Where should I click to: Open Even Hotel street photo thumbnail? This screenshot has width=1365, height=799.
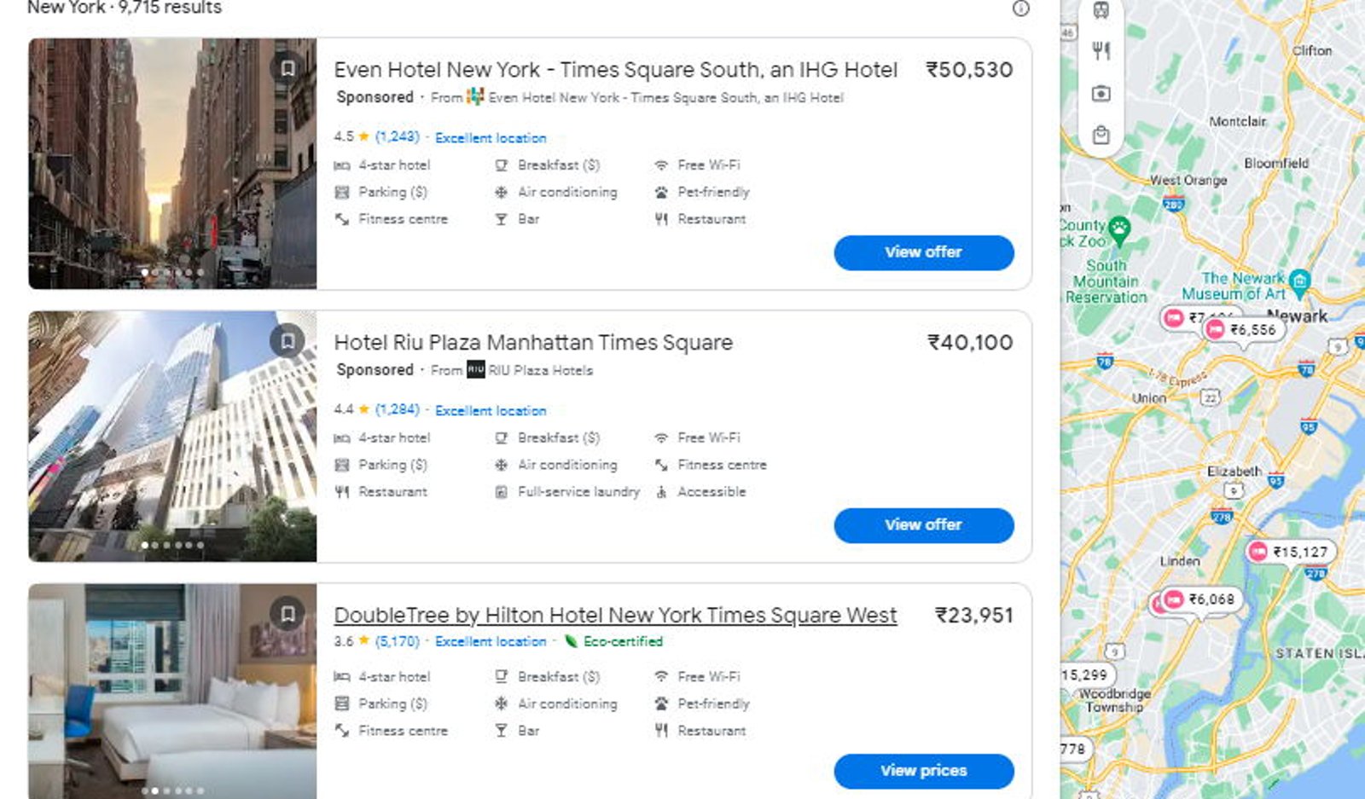(x=172, y=163)
